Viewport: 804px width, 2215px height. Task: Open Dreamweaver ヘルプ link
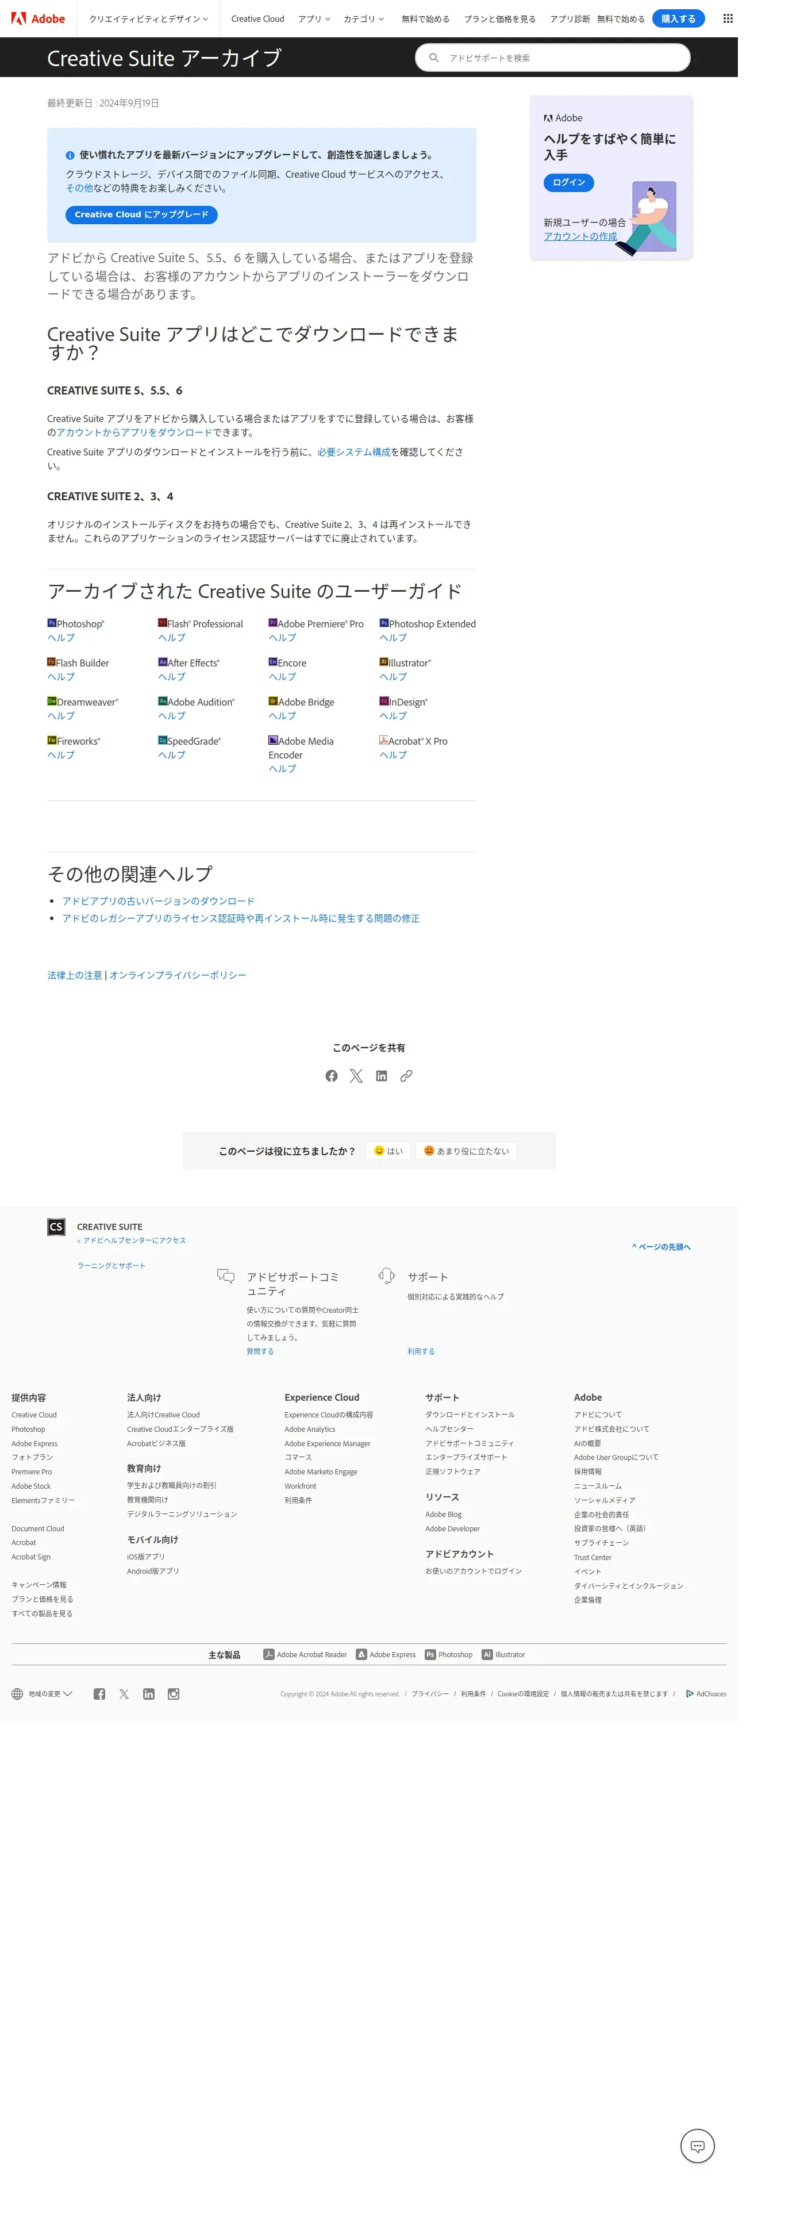pyautogui.click(x=61, y=715)
